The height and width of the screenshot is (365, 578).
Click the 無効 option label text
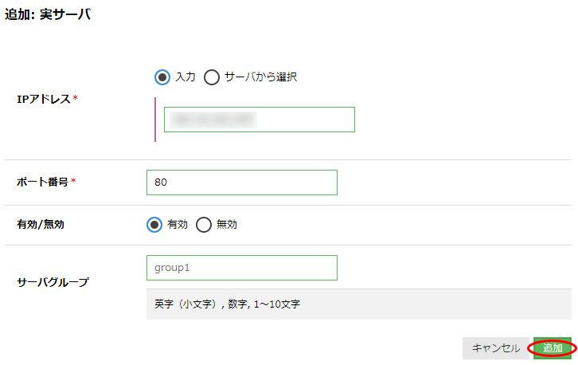(x=227, y=224)
